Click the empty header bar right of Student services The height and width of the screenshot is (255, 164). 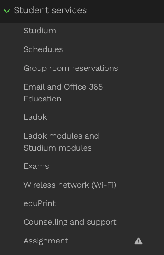(x=126, y=11)
